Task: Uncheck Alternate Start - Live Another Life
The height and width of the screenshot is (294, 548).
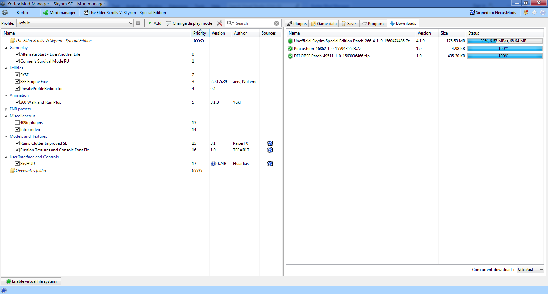Action: [17, 54]
